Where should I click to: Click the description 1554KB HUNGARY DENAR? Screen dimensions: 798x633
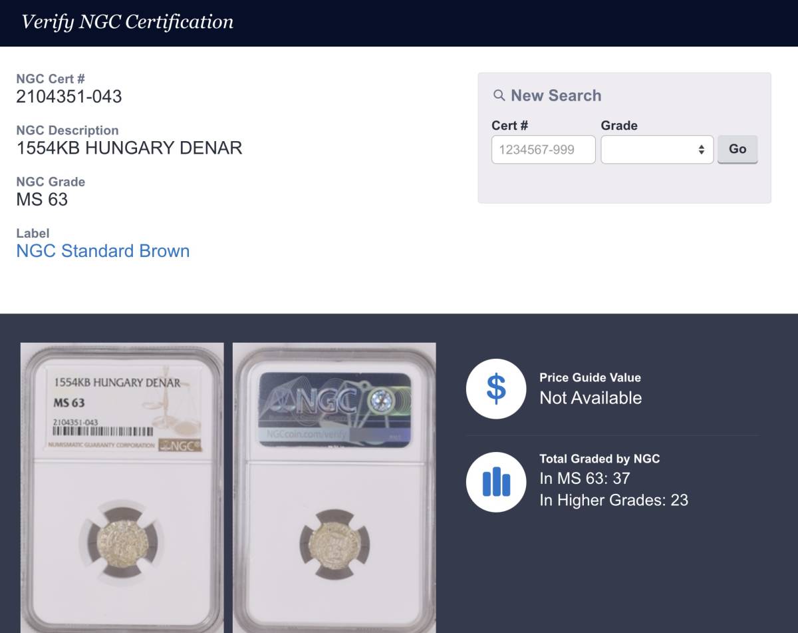[129, 148]
